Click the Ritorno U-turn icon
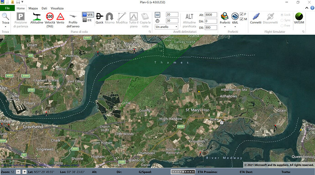 [x=110, y=18]
